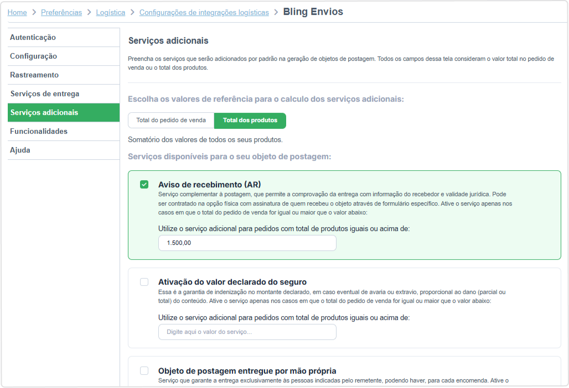Screen dimensions: 569x388
Task: Enable Ativação do valor declarado do seguro
Action: [x=144, y=282]
